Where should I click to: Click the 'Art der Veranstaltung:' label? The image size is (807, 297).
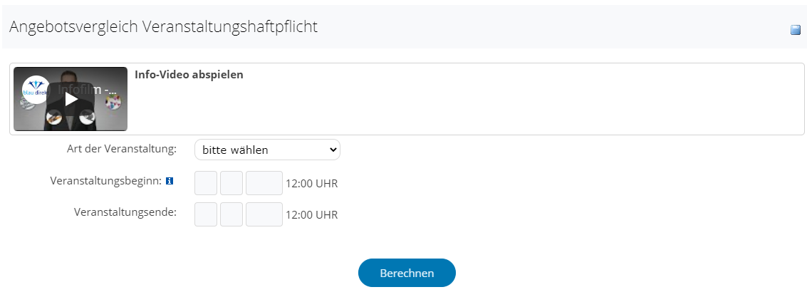tap(120, 150)
